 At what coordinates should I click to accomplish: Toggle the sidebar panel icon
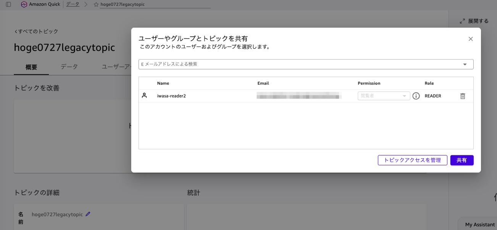coord(8,5)
